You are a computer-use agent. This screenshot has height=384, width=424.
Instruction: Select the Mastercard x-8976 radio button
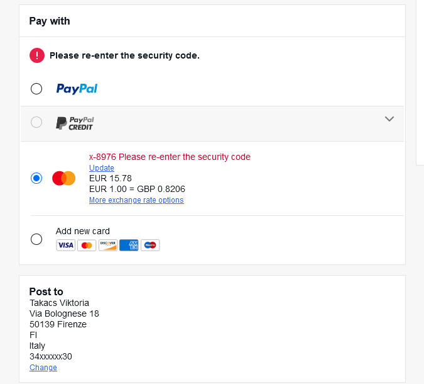(x=36, y=178)
